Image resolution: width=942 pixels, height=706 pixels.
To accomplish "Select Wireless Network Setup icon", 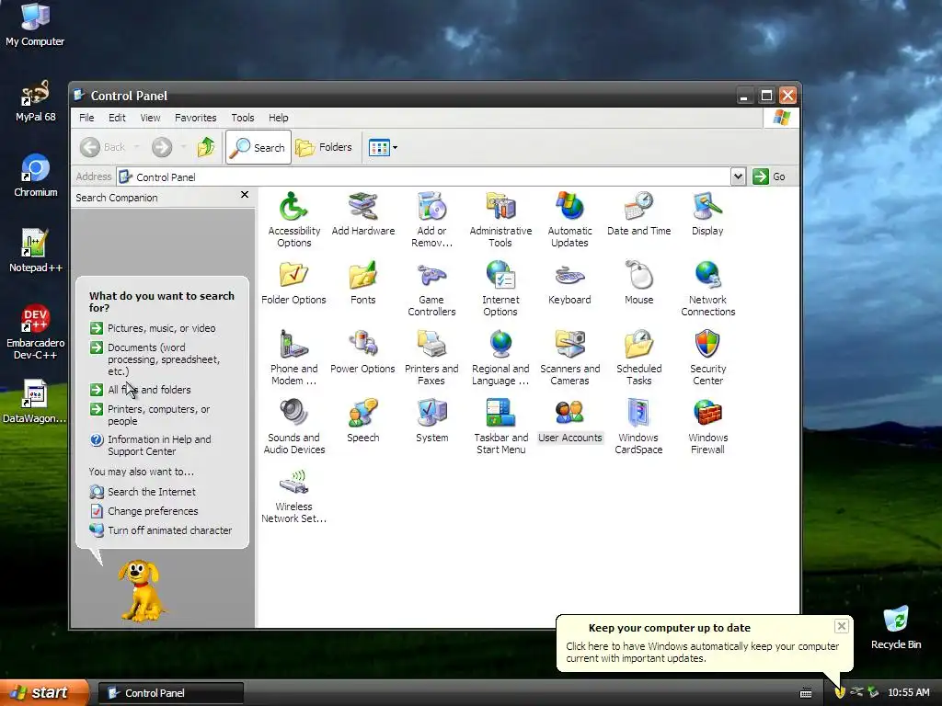I will click(x=293, y=495).
